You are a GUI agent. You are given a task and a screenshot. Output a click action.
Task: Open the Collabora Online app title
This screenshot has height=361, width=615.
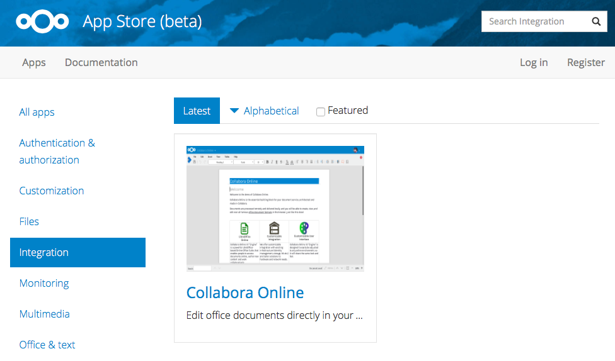pyautogui.click(x=245, y=293)
